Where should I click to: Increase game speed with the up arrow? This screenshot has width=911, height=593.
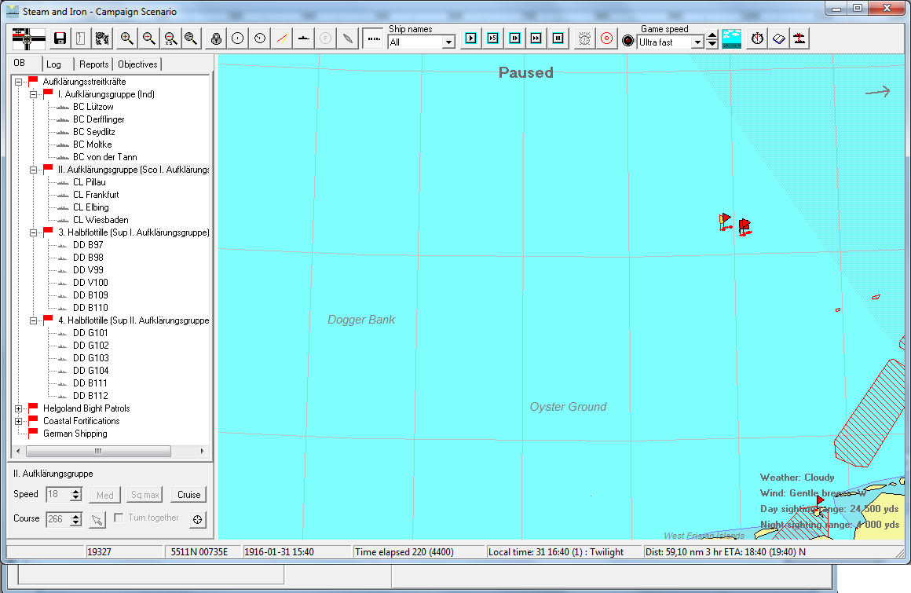point(712,36)
